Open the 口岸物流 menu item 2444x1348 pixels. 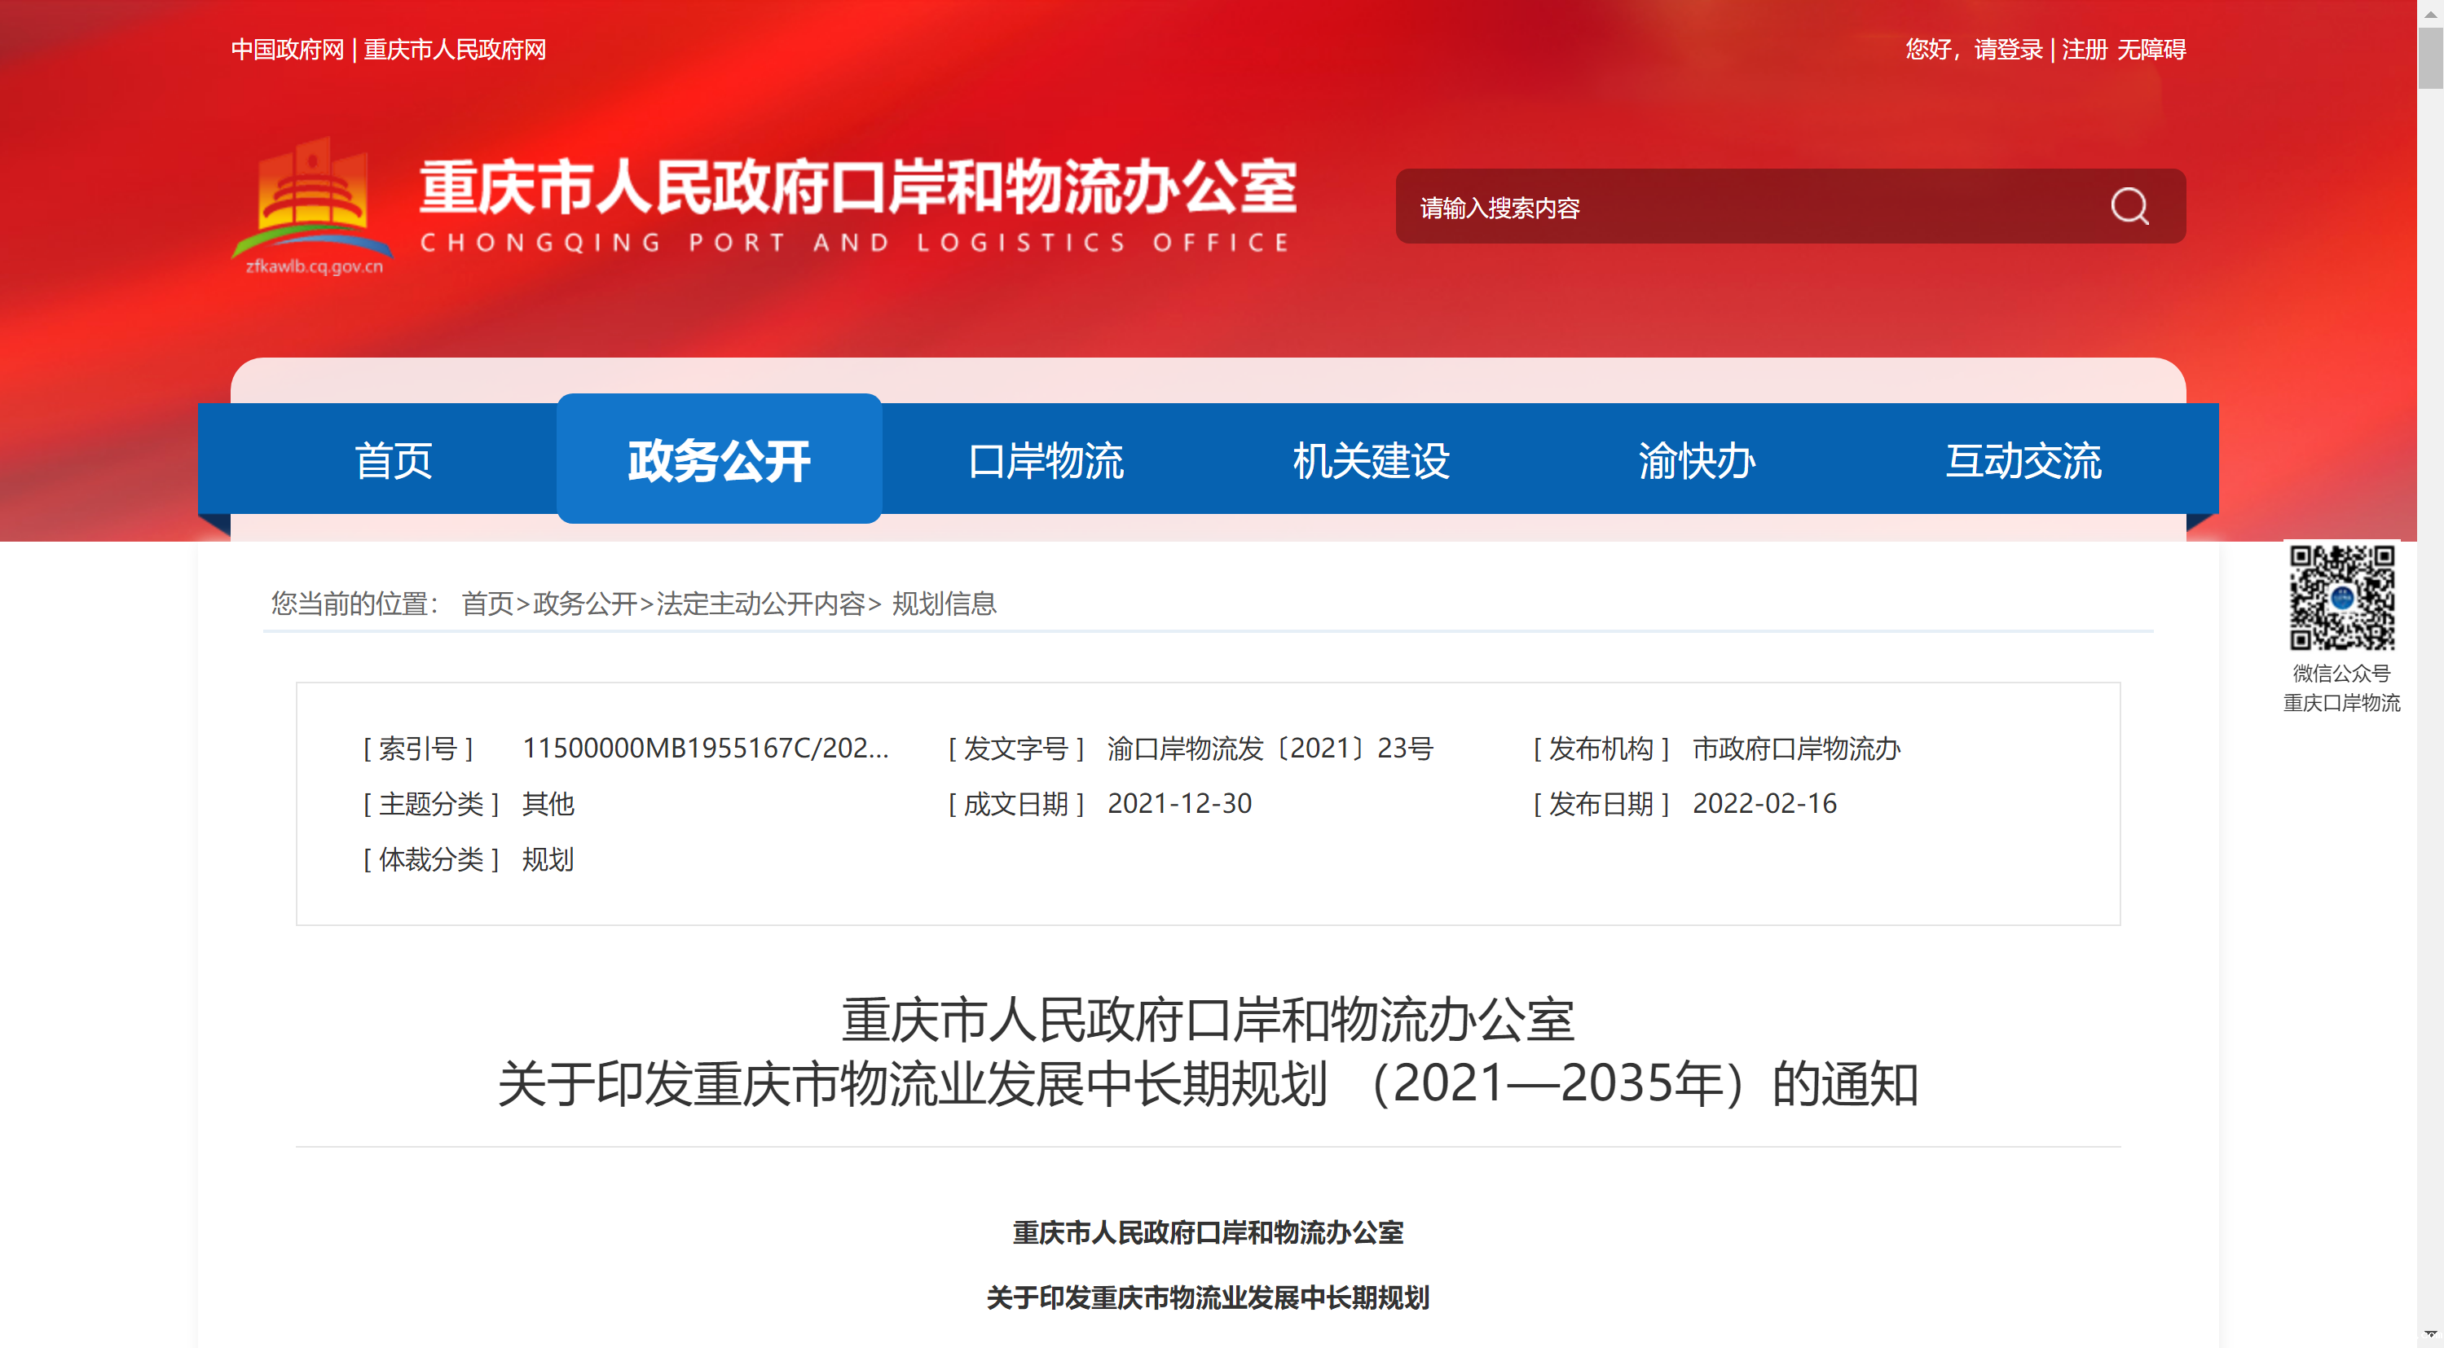pos(1046,461)
